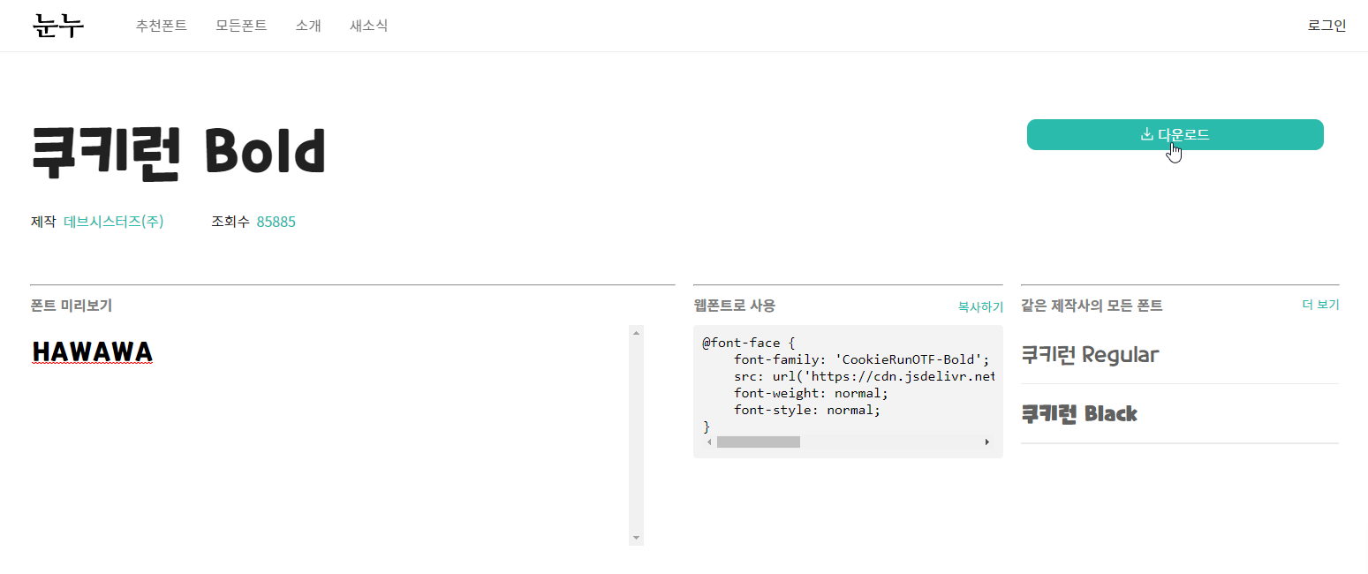The image size is (1368, 574).
Task: Open the 눈누 logo home link
Action: coord(58,26)
